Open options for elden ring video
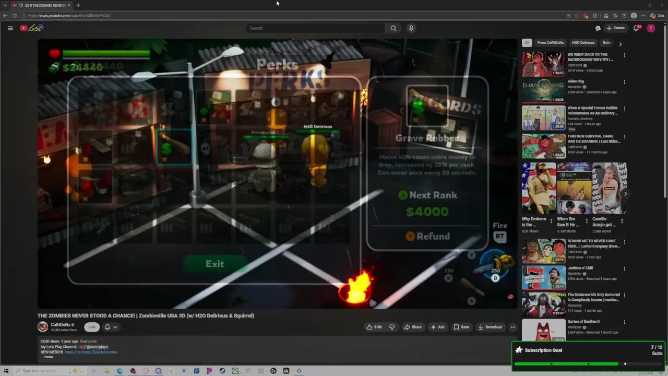The height and width of the screenshot is (376, 668). click(x=624, y=82)
